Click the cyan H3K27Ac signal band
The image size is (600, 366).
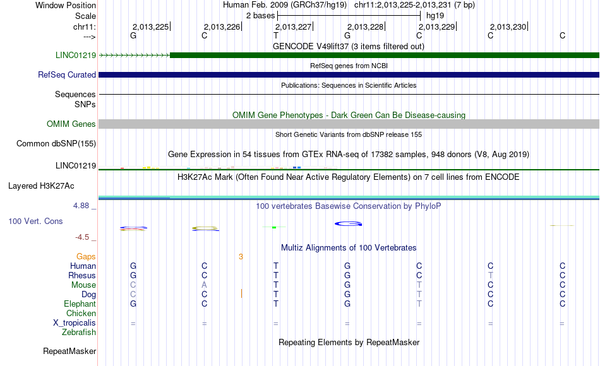pos(349,198)
